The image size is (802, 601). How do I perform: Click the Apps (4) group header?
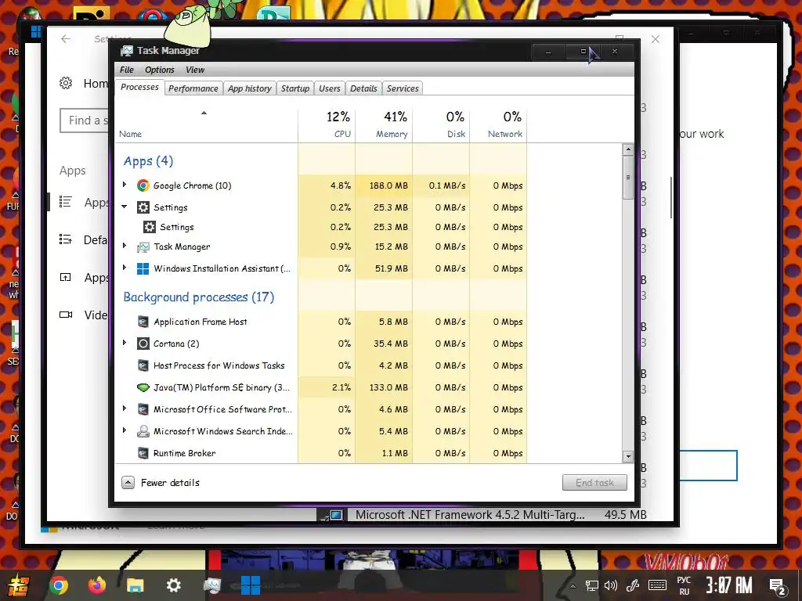[148, 161]
